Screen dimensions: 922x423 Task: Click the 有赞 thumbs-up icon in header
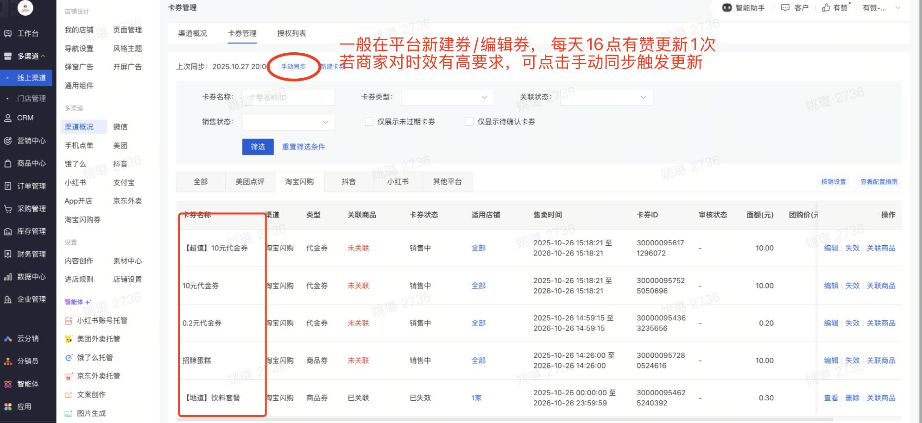pos(826,8)
